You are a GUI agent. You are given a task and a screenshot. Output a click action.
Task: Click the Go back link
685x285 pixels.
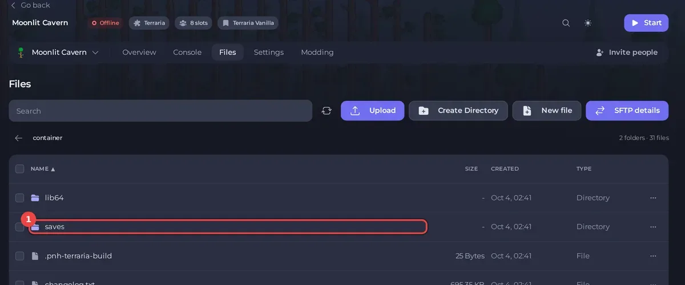(30, 5)
